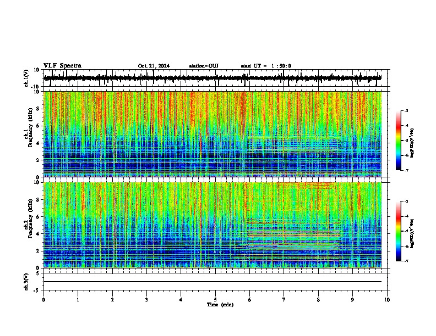Click time axis tick label "0"

pos(43,300)
